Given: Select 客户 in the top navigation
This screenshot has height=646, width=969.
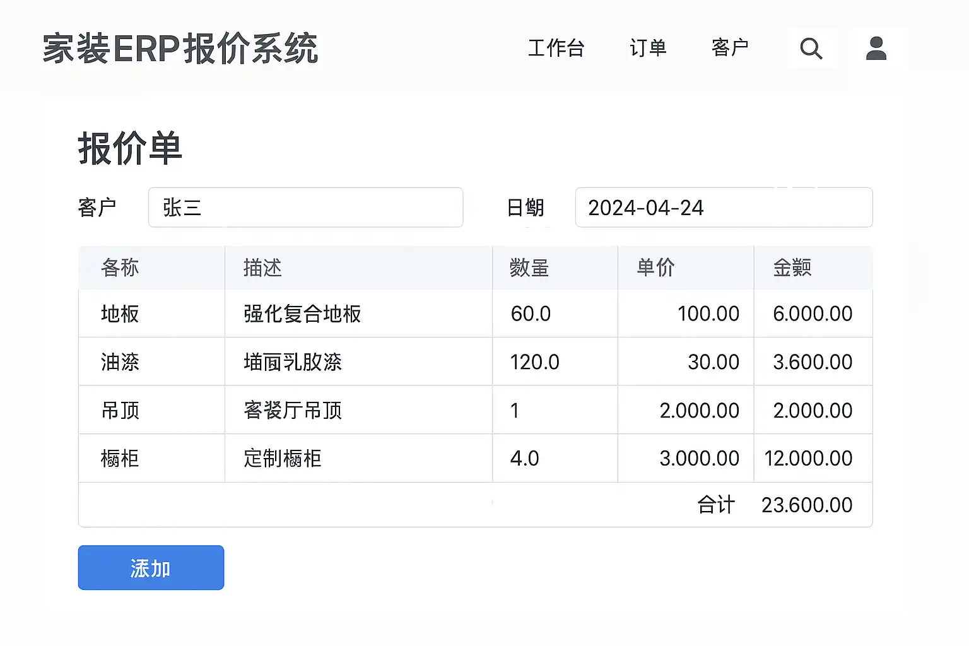Looking at the screenshot, I should 730,48.
